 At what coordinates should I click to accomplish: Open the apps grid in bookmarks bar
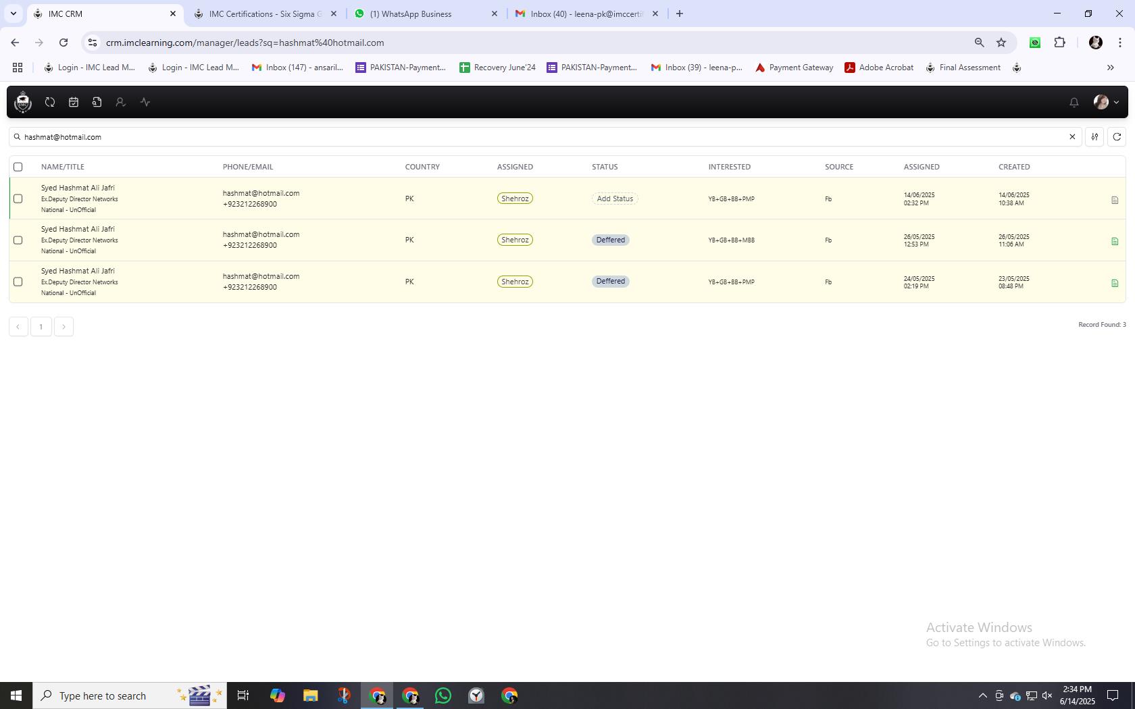(x=18, y=68)
